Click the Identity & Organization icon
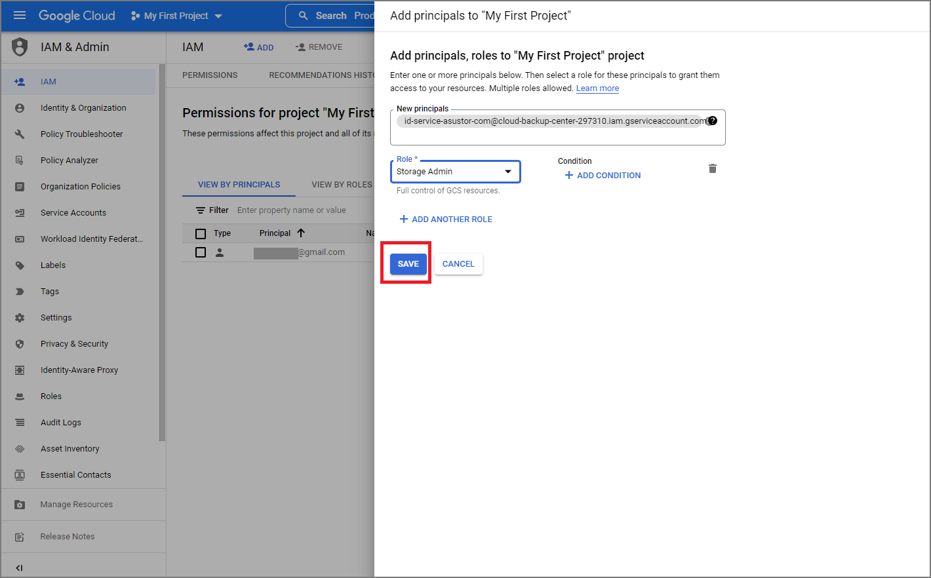This screenshot has height=578, width=931. 20,108
